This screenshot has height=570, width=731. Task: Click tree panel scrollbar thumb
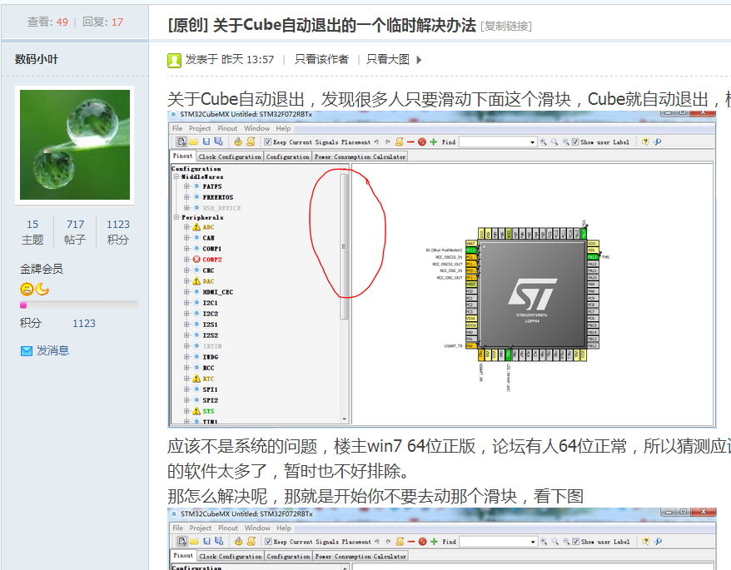coord(344,246)
